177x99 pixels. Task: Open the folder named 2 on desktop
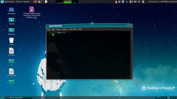[x=11, y=82]
